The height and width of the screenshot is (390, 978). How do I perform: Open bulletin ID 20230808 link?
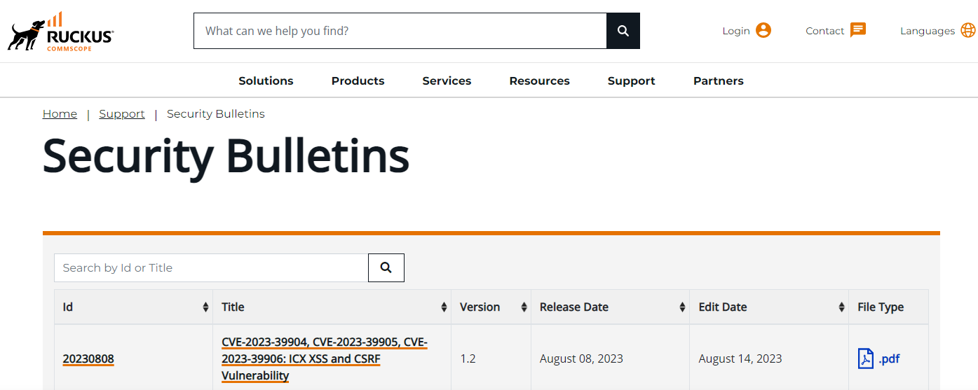[88, 359]
